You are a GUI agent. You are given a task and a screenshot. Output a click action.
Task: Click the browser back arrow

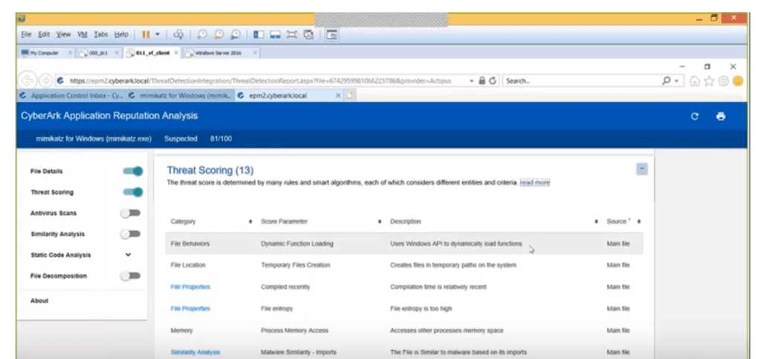(x=27, y=81)
